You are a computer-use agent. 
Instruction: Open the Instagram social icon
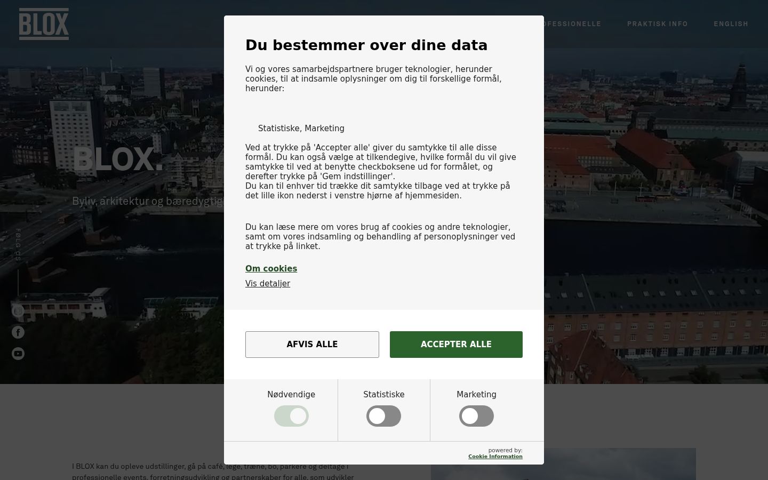point(18,311)
